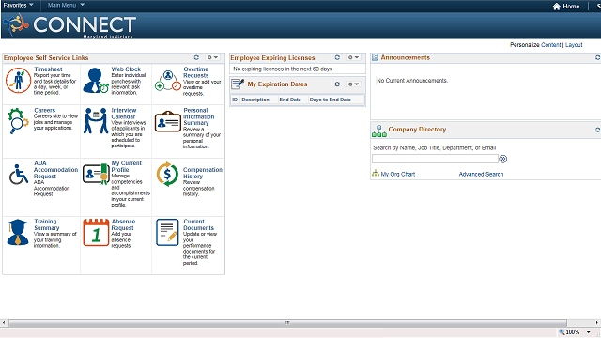Viewport: 601px width, 338px height.
Task: Refresh the Company Directory pagelet
Action: (597, 130)
